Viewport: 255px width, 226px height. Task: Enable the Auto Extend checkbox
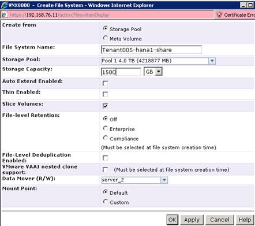click(x=105, y=83)
